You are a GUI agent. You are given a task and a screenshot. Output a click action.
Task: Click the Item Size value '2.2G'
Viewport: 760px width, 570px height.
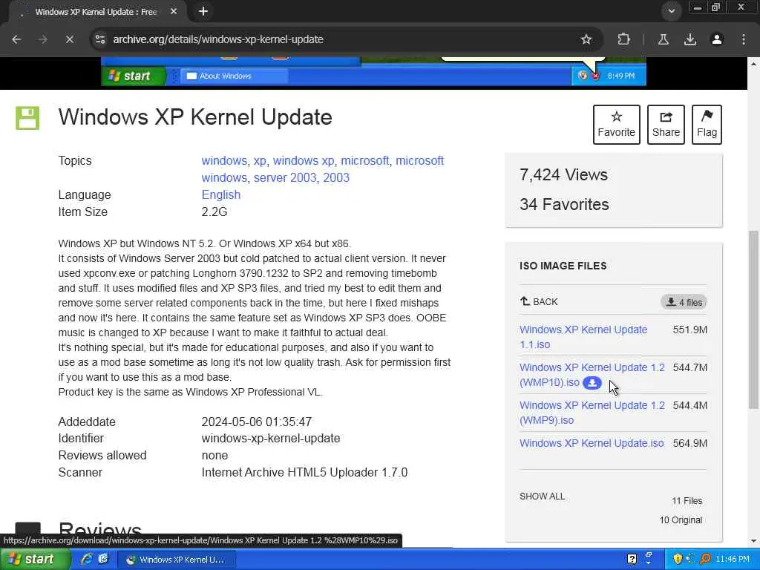click(214, 212)
